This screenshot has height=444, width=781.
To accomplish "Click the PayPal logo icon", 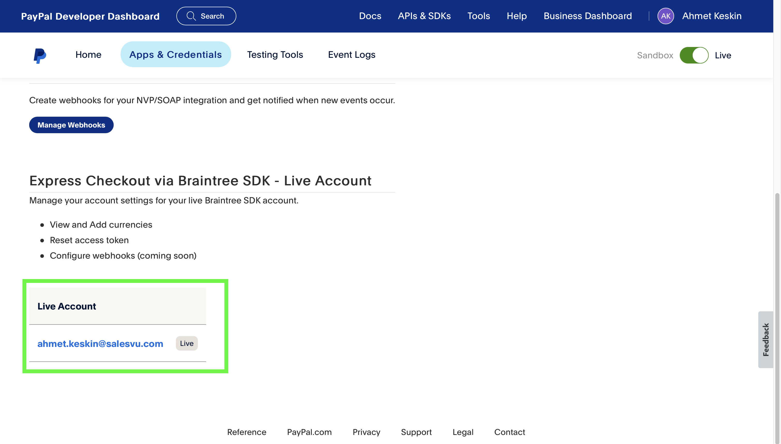I will pyautogui.click(x=40, y=55).
